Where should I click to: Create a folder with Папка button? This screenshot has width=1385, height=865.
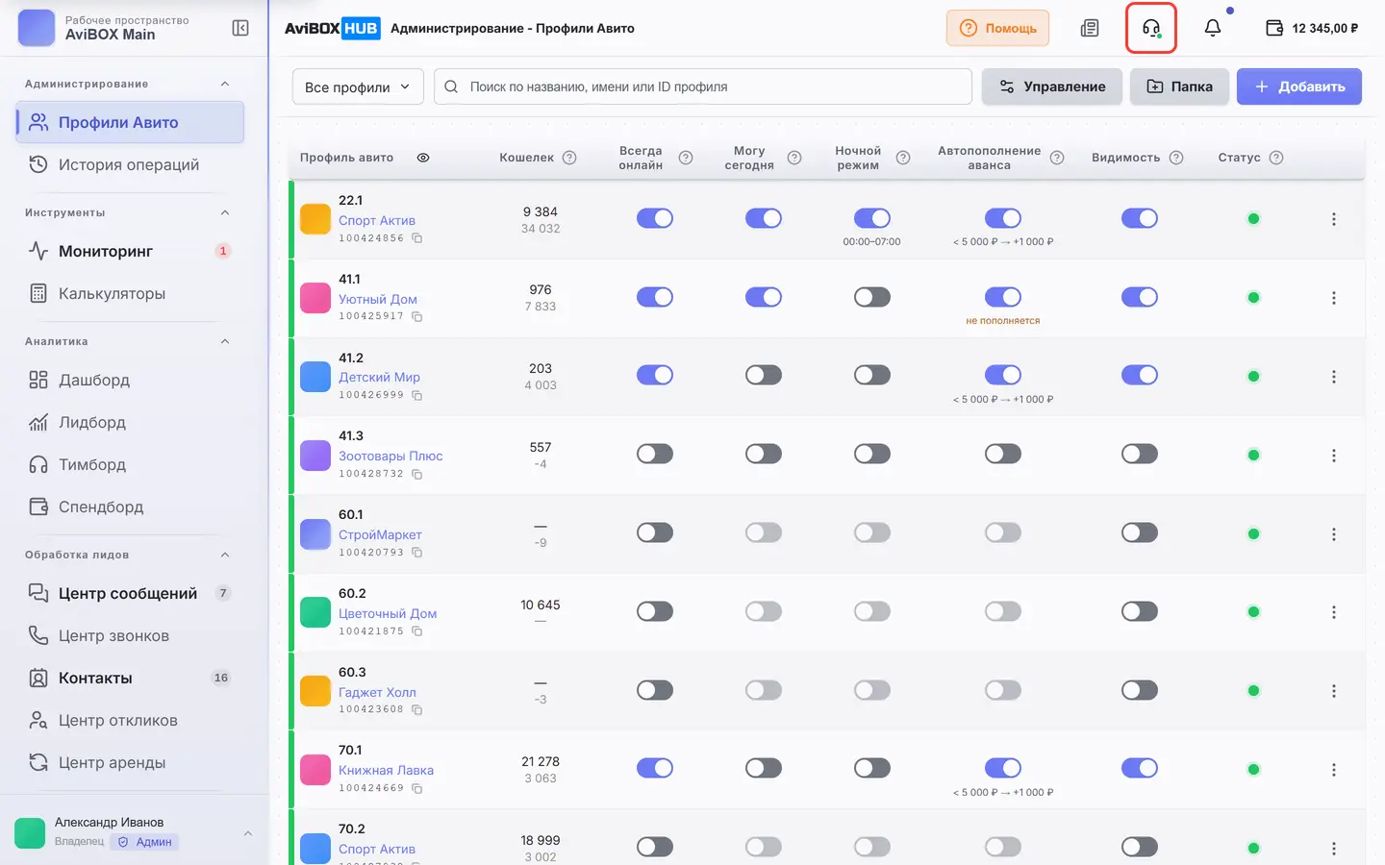(x=1180, y=86)
